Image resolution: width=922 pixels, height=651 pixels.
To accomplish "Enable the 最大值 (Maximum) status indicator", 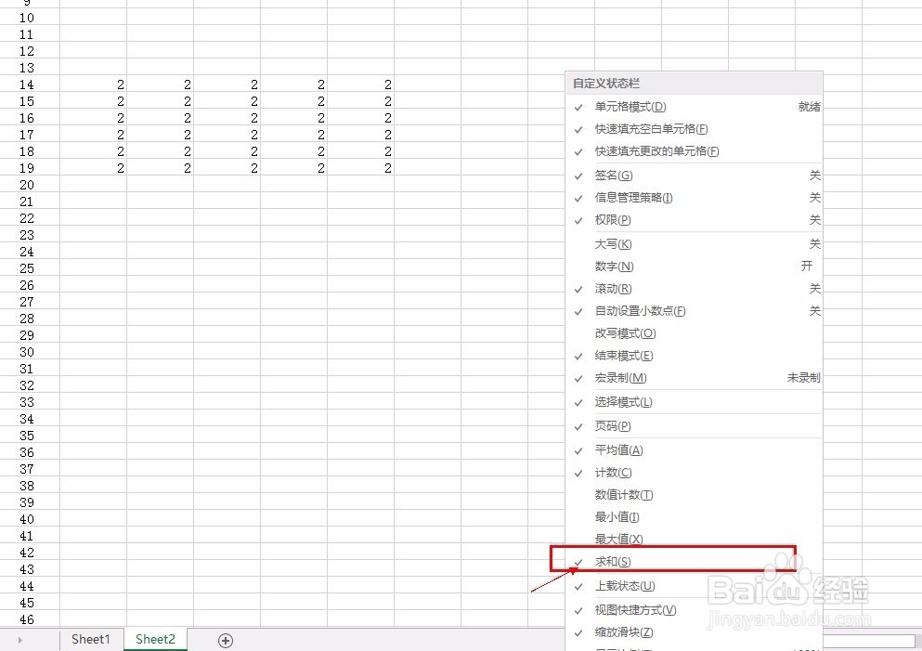I will [616, 539].
